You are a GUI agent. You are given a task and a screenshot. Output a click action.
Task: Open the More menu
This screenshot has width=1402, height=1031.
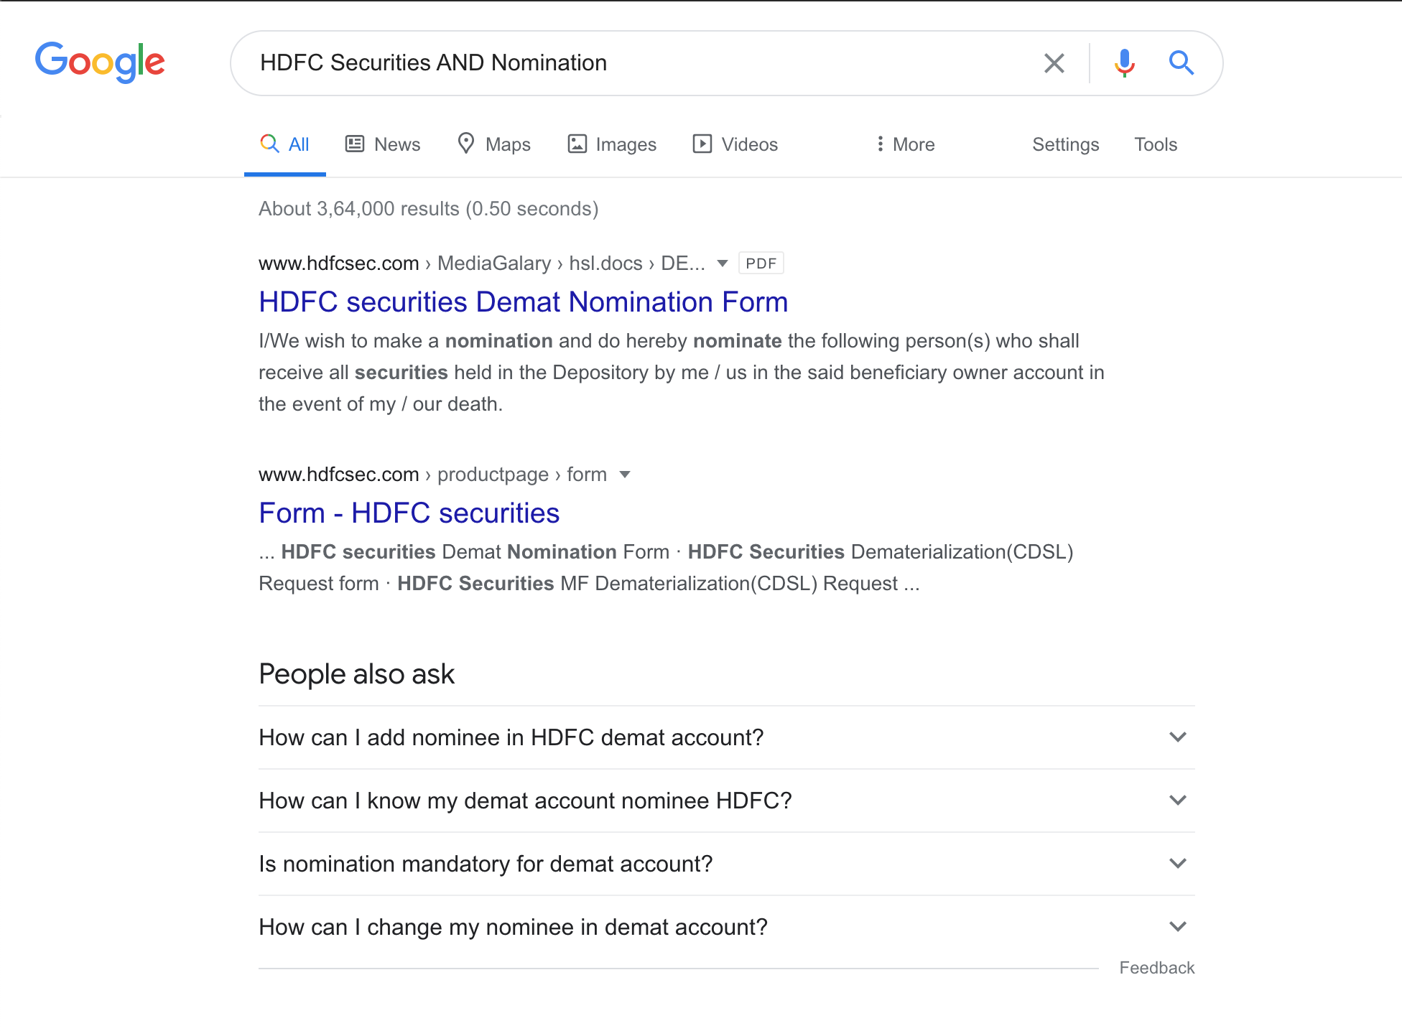(905, 144)
